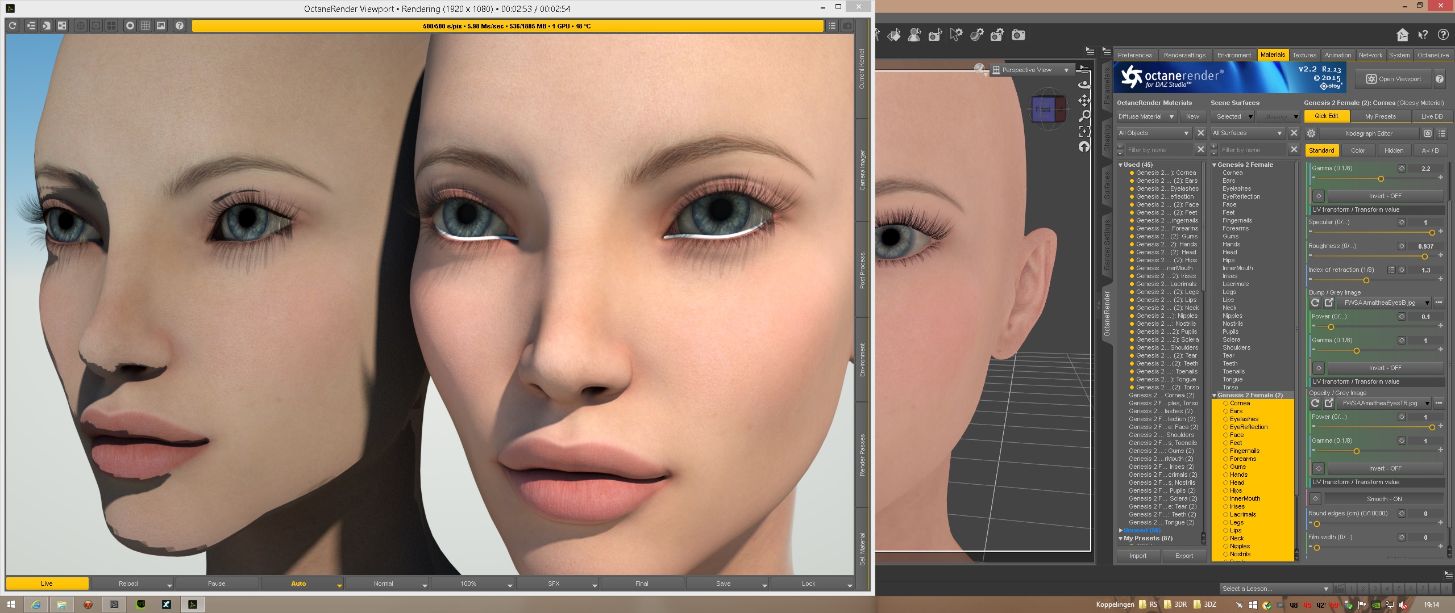The height and width of the screenshot is (613, 1455).
Task: Click the grid icon in viewport toolbar
Action: click(x=145, y=26)
